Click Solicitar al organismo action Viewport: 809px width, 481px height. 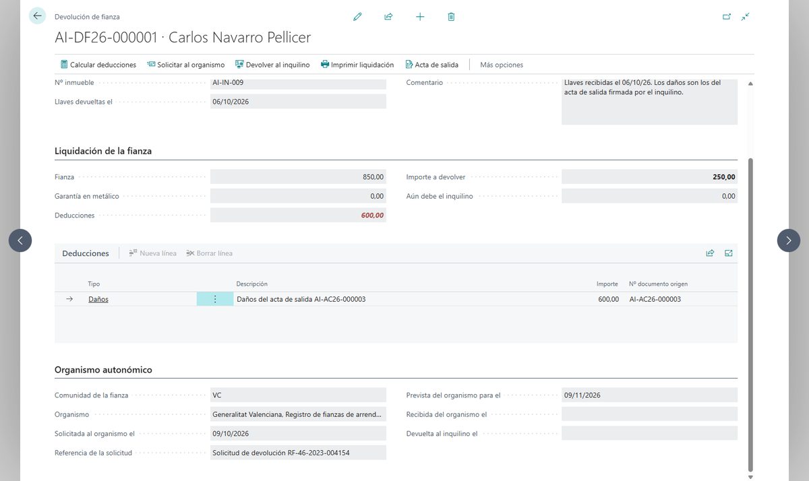coord(185,65)
